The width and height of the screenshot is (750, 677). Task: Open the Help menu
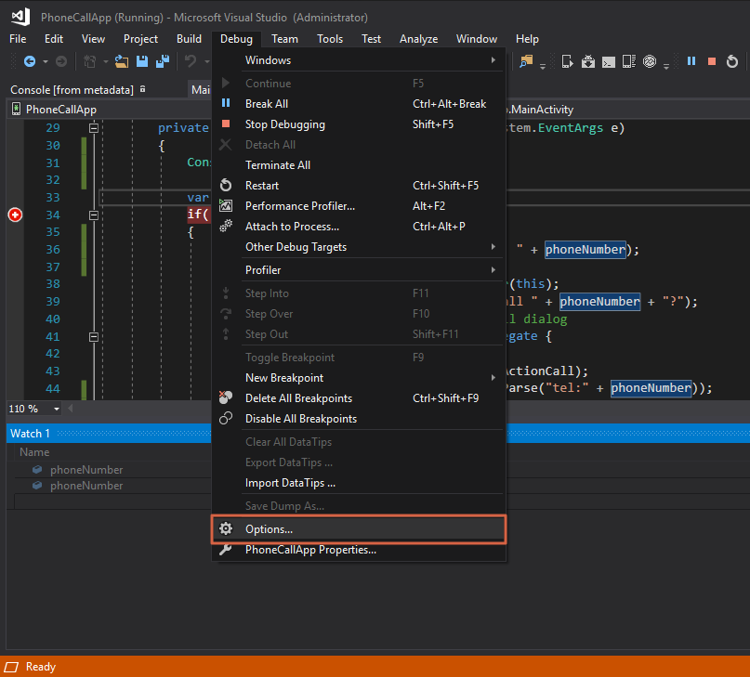click(x=527, y=39)
